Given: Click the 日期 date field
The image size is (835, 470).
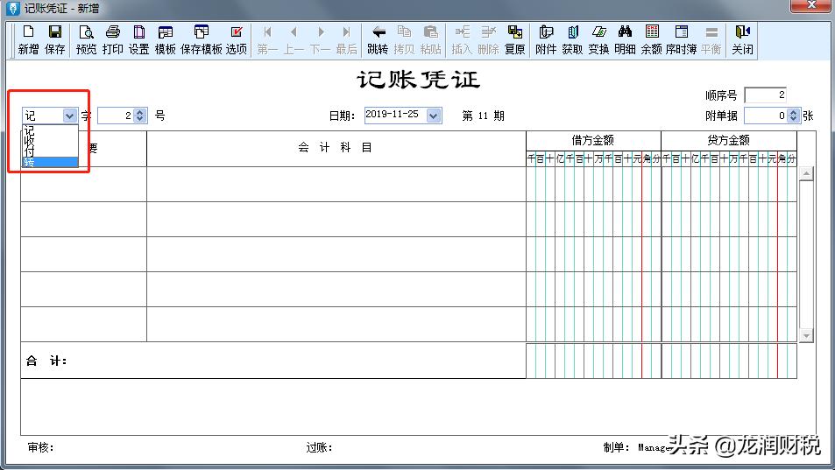Looking at the screenshot, I should (396, 116).
